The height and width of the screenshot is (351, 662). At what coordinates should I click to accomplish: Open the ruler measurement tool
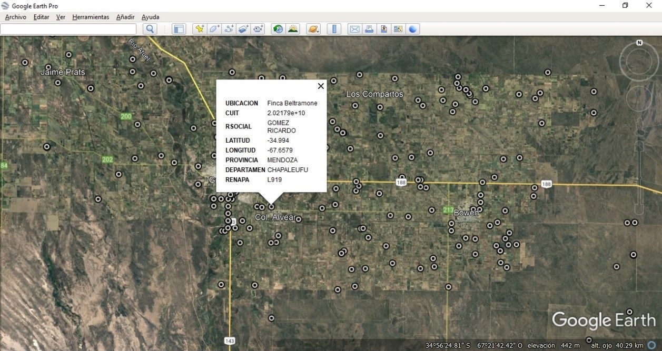tap(334, 29)
